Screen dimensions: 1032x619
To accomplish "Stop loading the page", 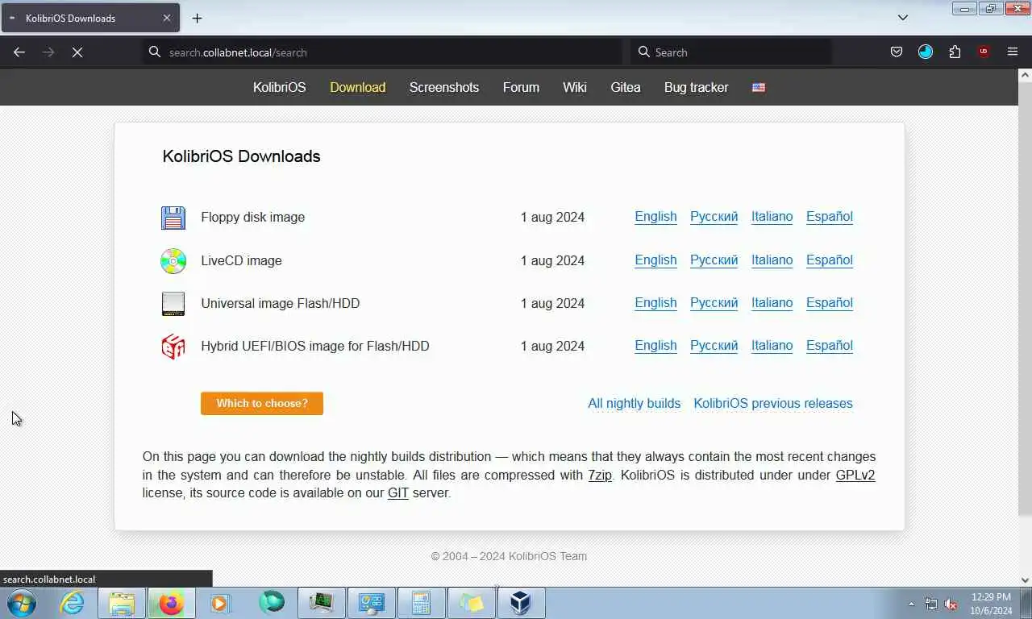I will 77,52.
